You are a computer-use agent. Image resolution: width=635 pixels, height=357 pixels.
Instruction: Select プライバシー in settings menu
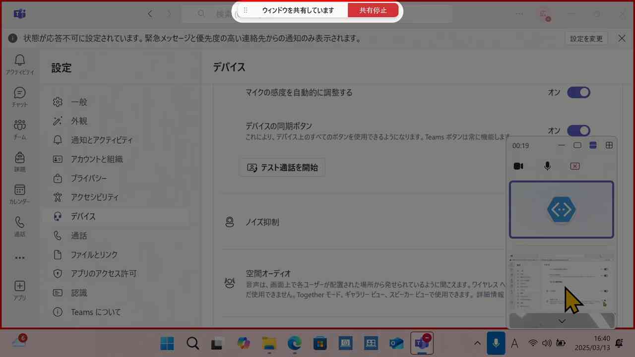(x=88, y=178)
